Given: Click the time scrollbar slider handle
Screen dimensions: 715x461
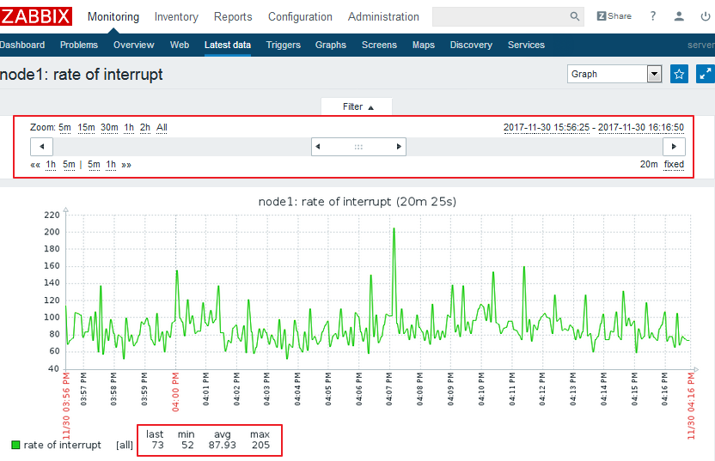Looking at the screenshot, I should click(358, 147).
